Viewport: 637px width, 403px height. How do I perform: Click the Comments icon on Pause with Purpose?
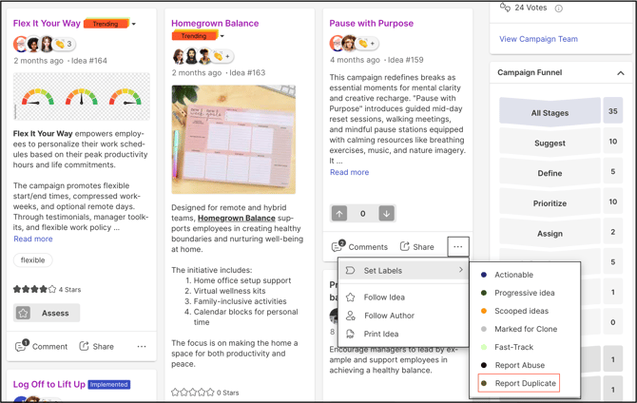pyautogui.click(x=338, y=247)
